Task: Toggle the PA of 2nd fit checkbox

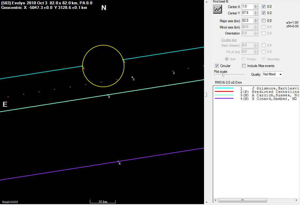Action: 264,51
